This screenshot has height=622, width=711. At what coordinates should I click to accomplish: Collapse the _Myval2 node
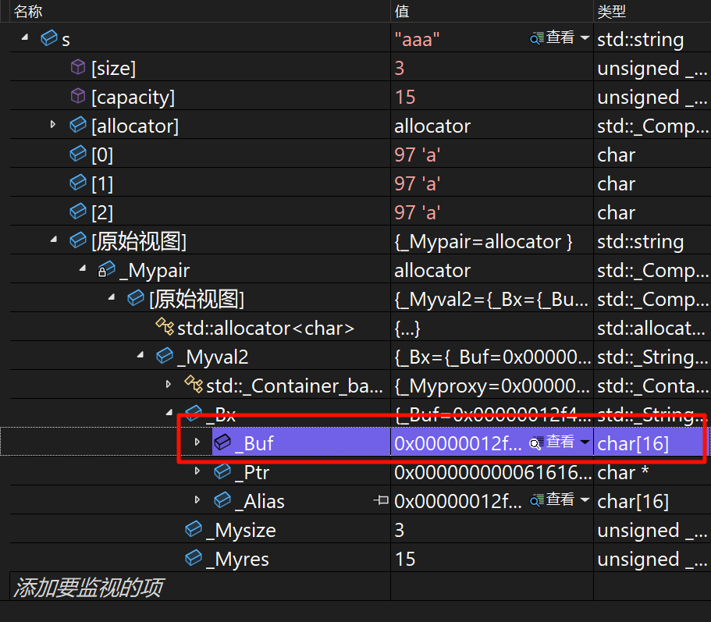pos(140,355)
